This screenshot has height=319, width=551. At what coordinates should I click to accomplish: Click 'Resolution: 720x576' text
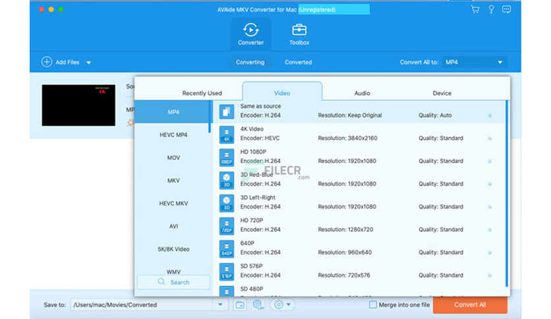(343, 275)
